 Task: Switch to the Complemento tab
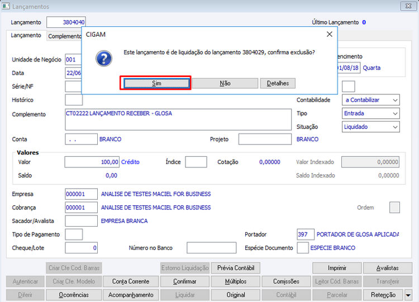pyautogui.click(x=64, y=36)
